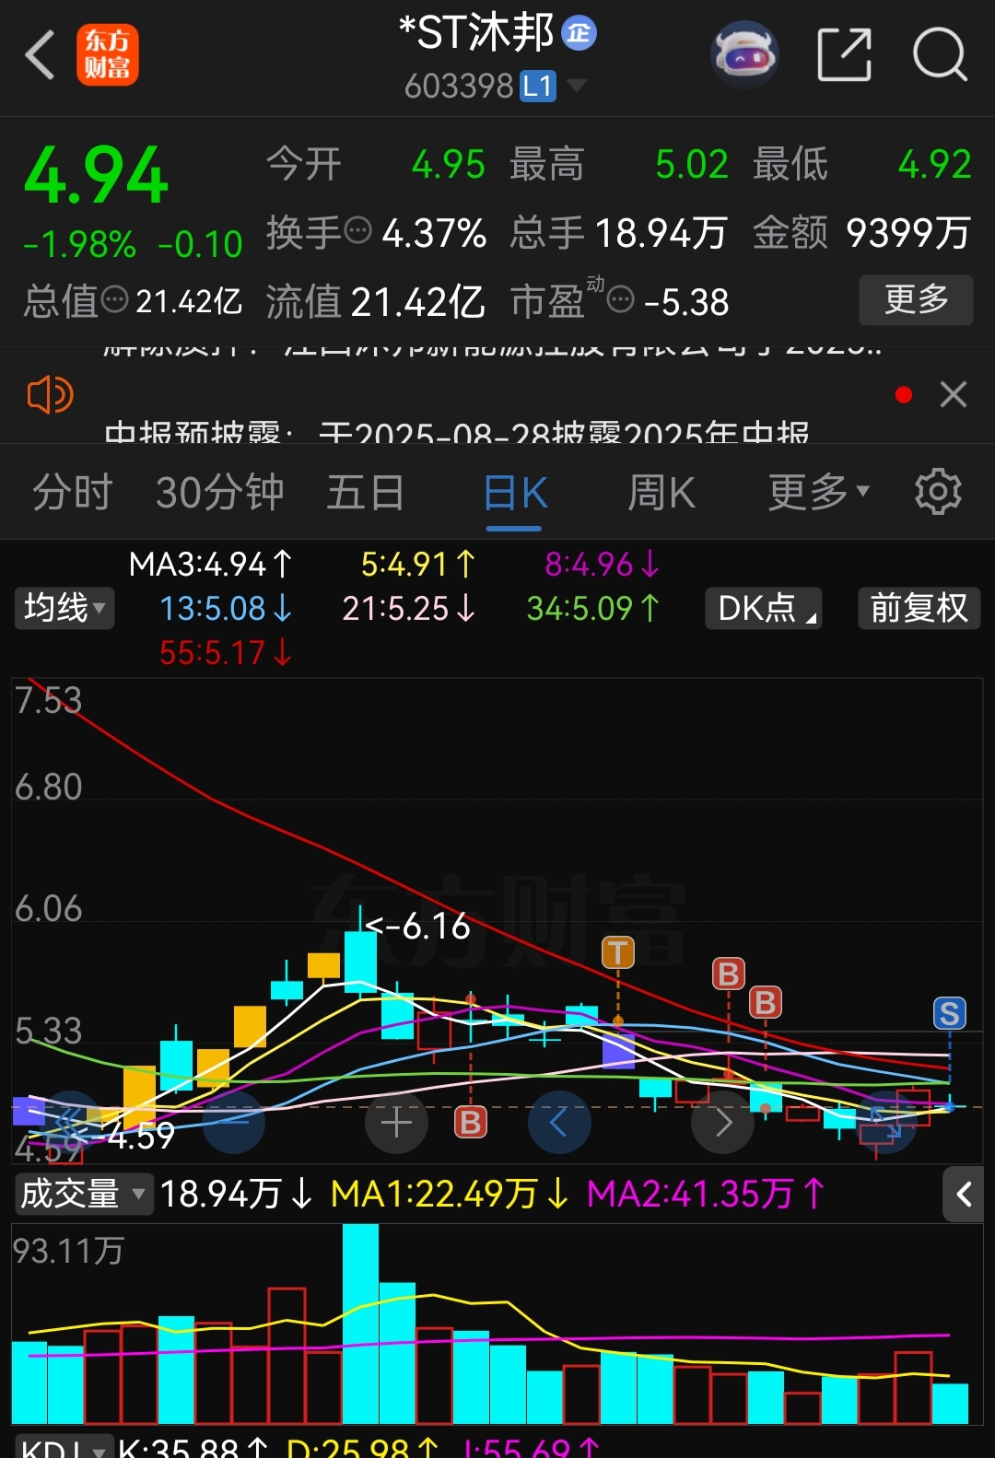This screenshot has width=995, height=1458.
Task: Open the robot assistant avatar
Action: point(744,55)
